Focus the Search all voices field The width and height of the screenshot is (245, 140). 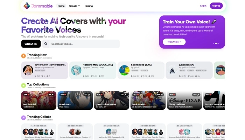point(84,44)
